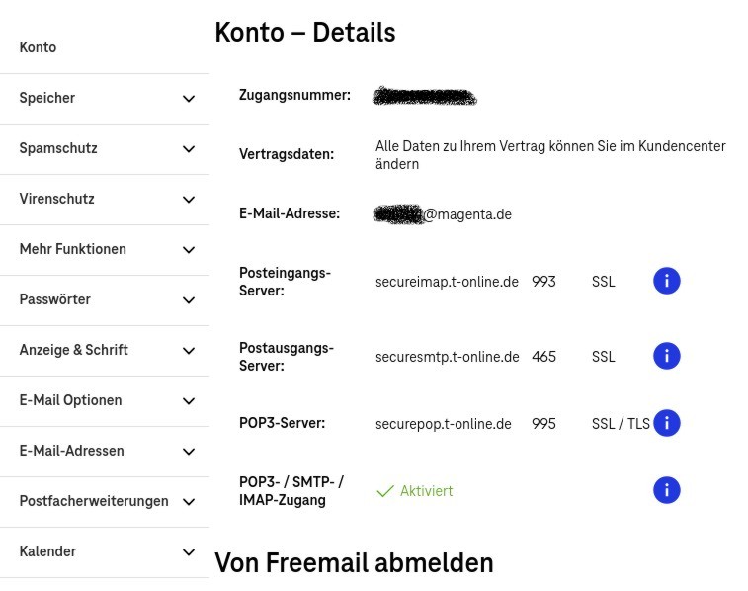The width and height of the screenshot is (748, 591).
Task: Click the Von Freemail abmelden heading
Action: pos(354,563)
